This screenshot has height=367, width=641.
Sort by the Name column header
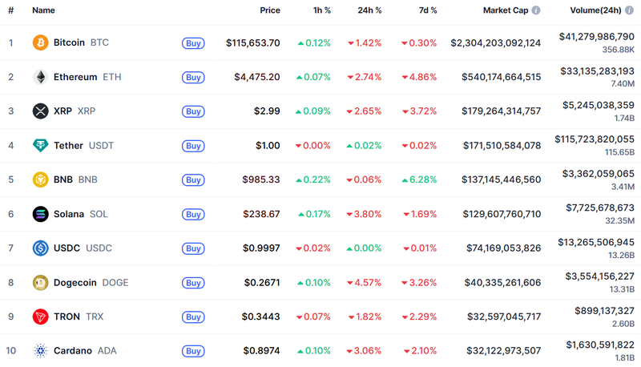tap(43, 10)
